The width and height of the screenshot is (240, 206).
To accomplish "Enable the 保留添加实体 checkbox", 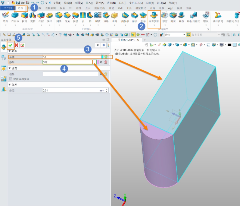I will pos(11,79).
